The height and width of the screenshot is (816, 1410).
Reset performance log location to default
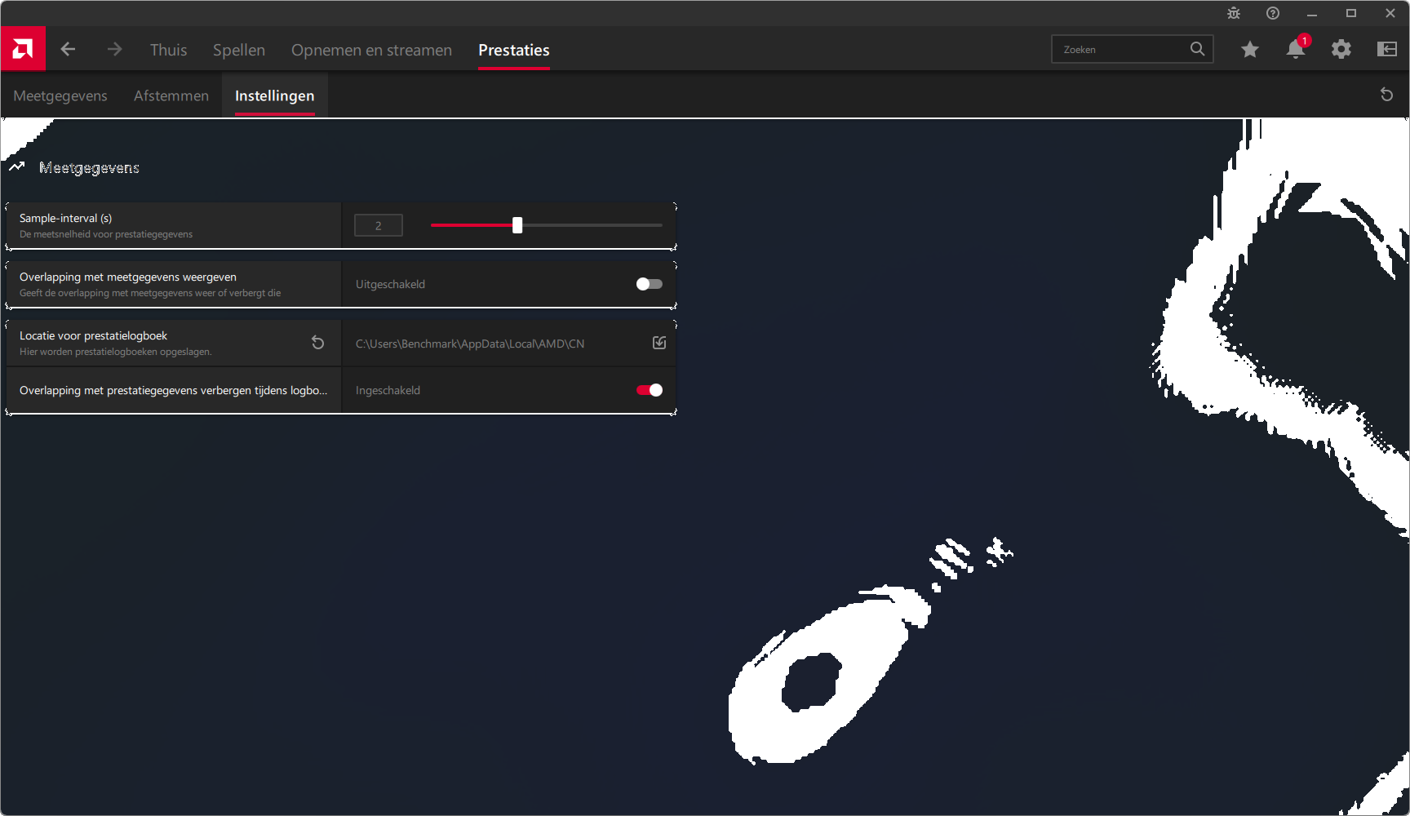tap(318, 344)
